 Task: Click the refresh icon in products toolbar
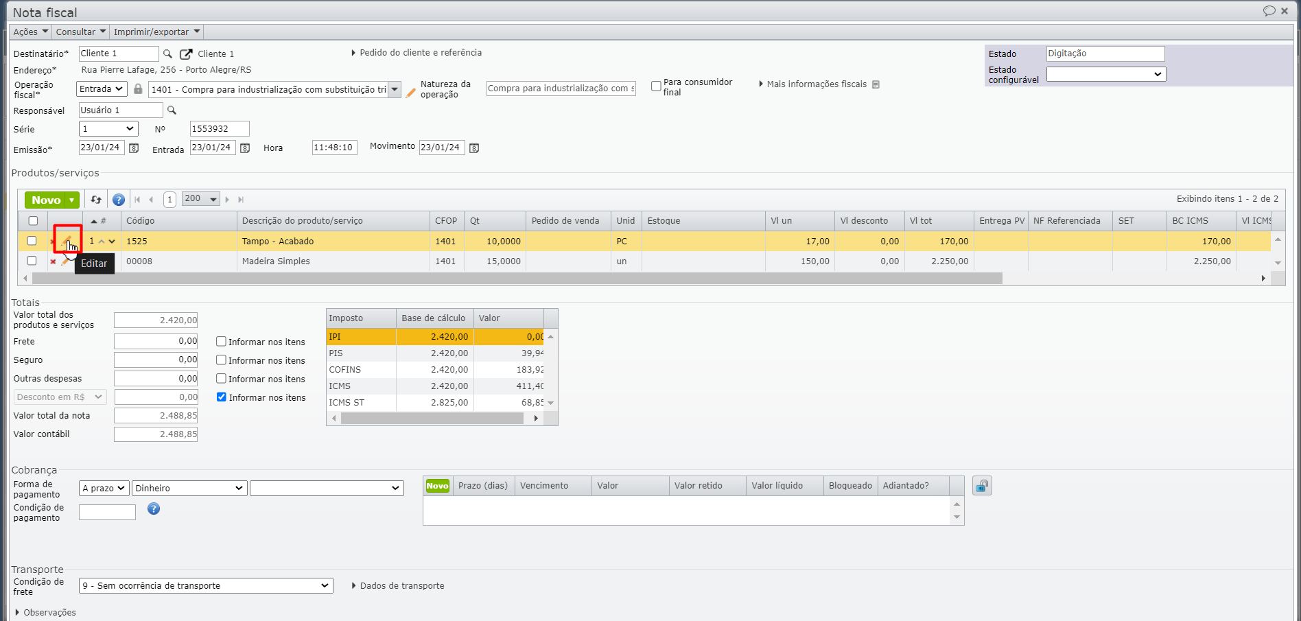(x=96, y=200)
